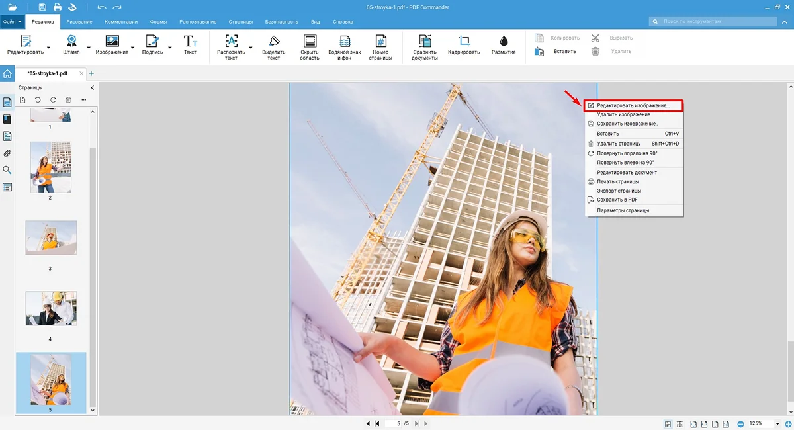The width and height of the screenshot is (794, 430).
Task: Click the Blur (Размытие) tool icon
Action: (x=504, y=41)
